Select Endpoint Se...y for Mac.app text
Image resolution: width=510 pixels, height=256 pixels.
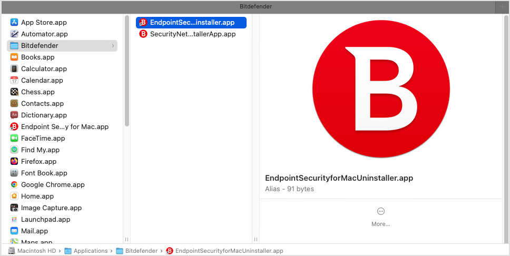click(x=65, y=126)
